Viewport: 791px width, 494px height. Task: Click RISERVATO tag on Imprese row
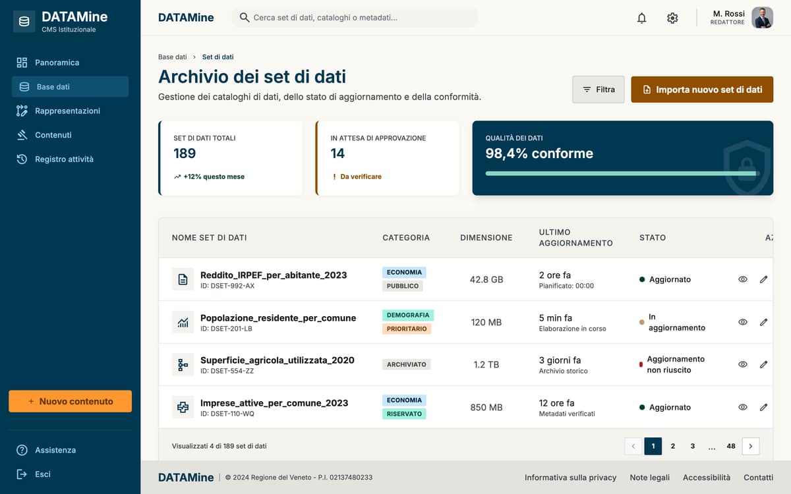(x=404, y=414)
